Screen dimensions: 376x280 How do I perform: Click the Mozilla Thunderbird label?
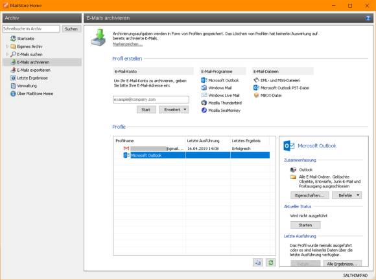point(225,103)
